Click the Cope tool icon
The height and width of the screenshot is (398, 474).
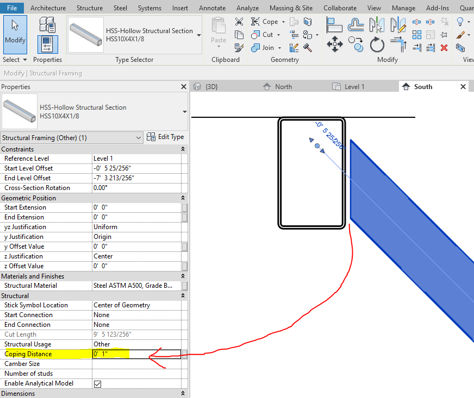click(255, 21)
